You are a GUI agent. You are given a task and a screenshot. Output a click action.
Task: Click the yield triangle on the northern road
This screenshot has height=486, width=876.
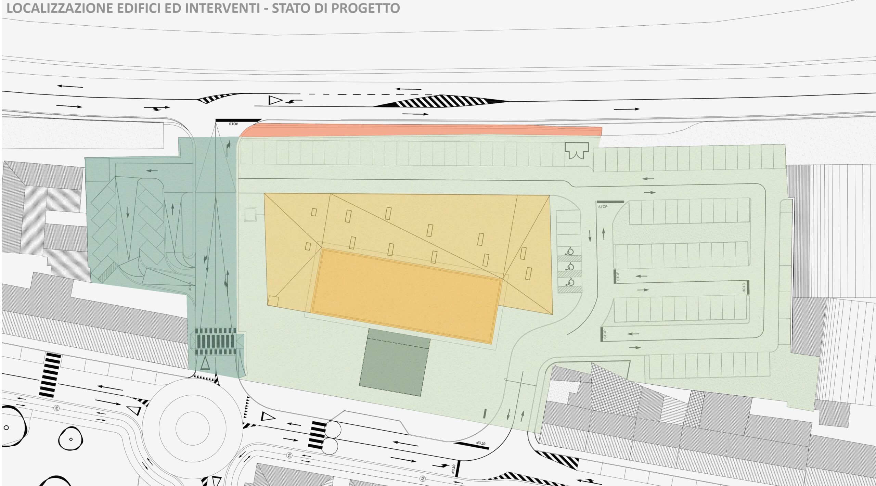274,100
